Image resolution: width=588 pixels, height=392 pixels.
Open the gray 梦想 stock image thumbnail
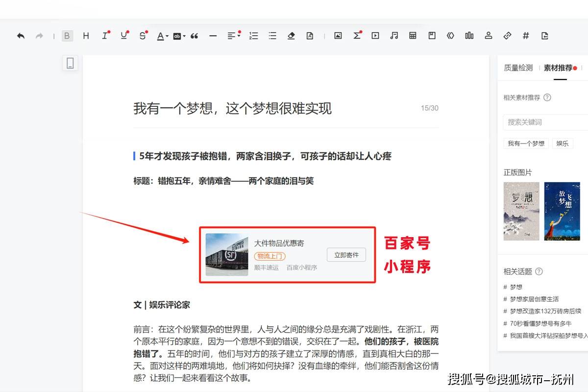521,211
